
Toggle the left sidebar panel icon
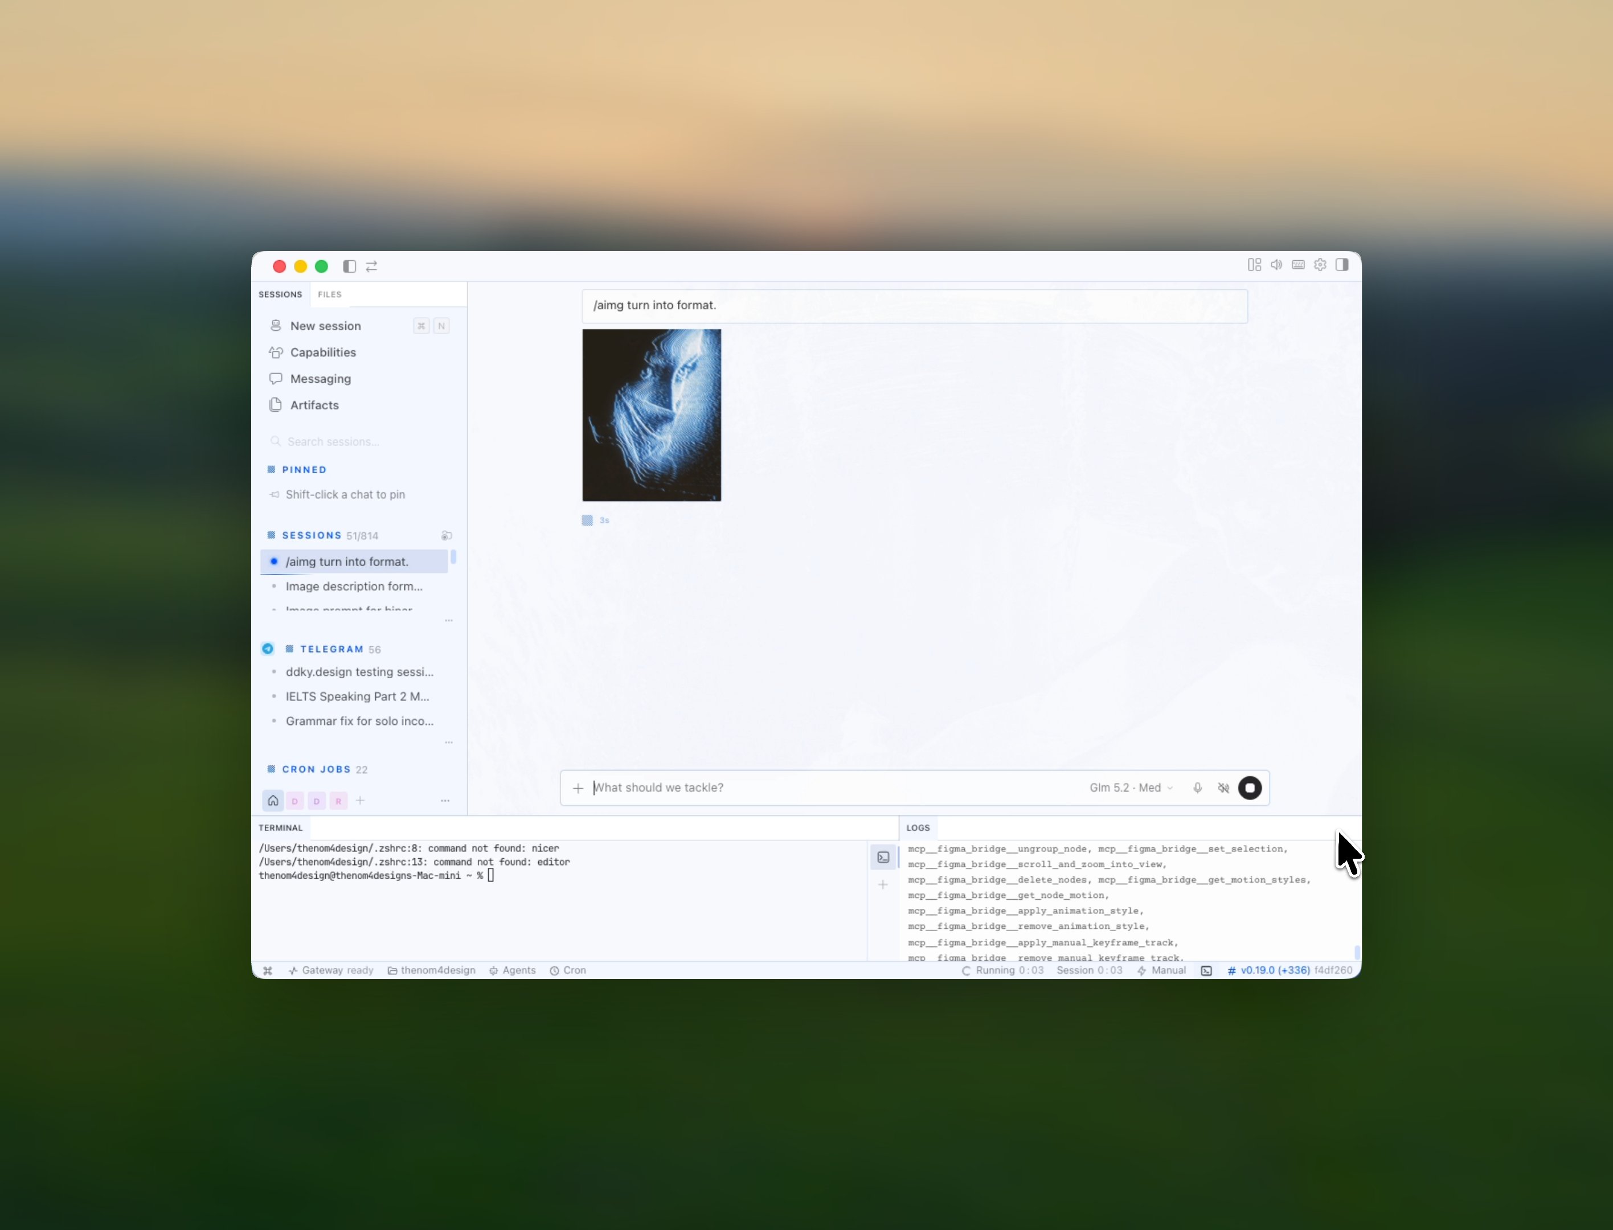pyautogui.click(x=349, y=266)
